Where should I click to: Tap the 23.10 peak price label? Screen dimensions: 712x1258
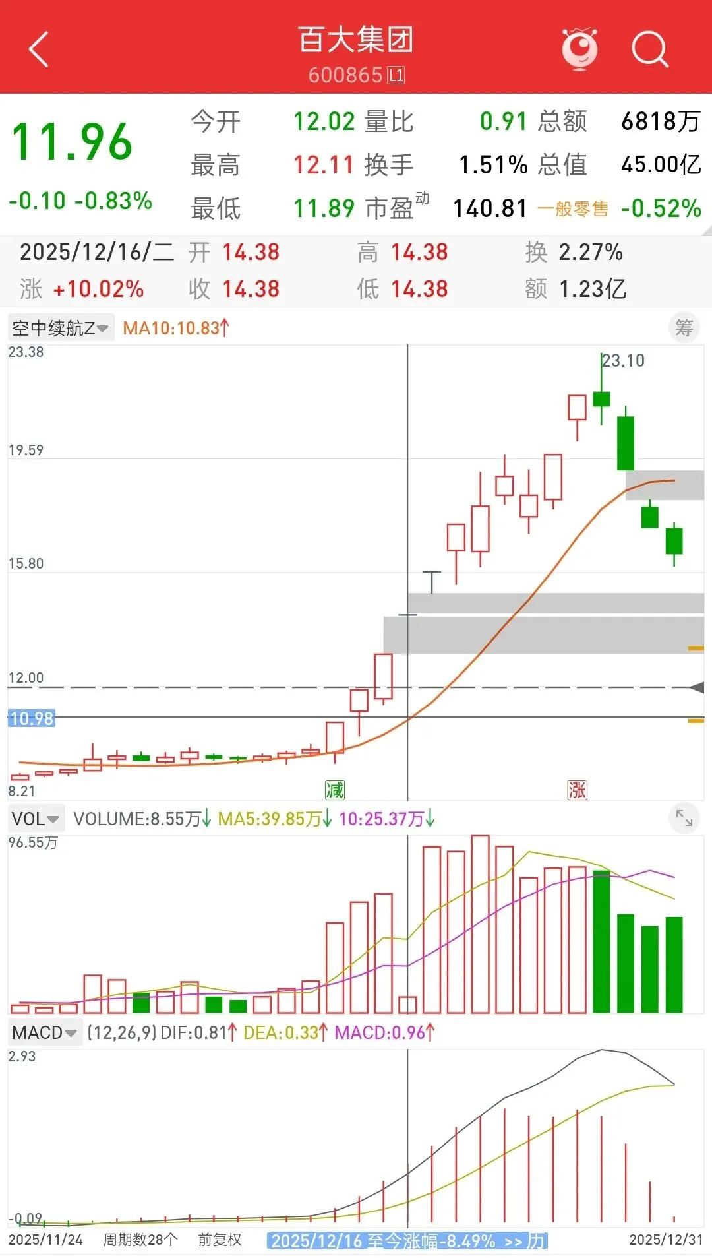click(624, 361)
